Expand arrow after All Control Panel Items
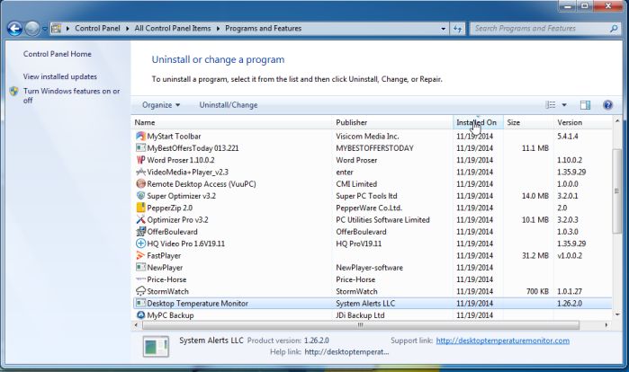 click(218, 29)
